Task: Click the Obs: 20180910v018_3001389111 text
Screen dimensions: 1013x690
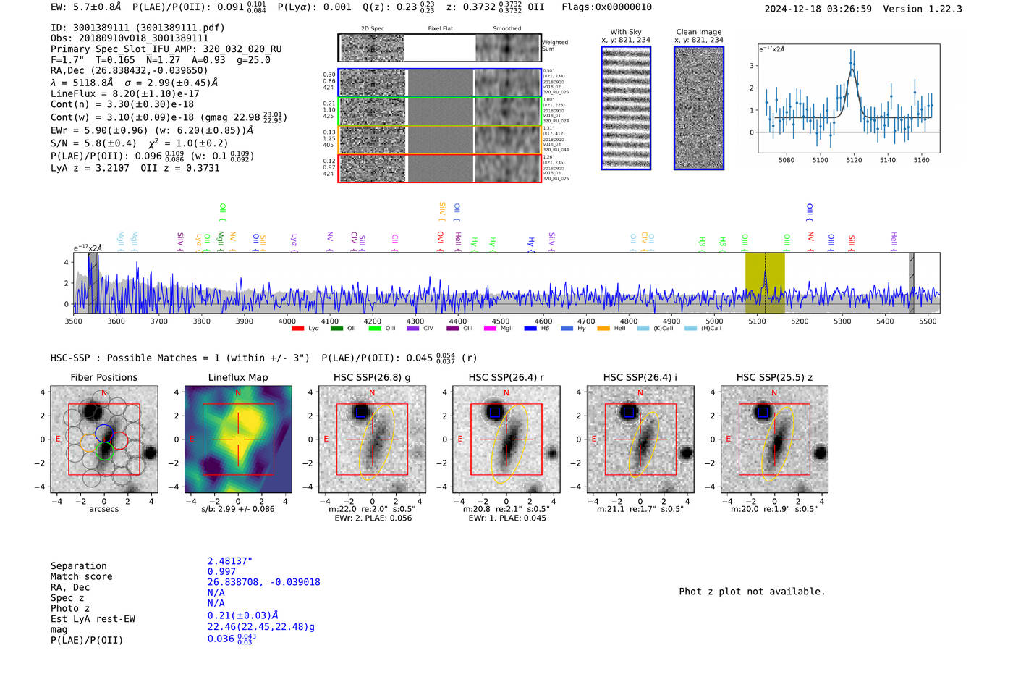Action: (x=130, y=38)
